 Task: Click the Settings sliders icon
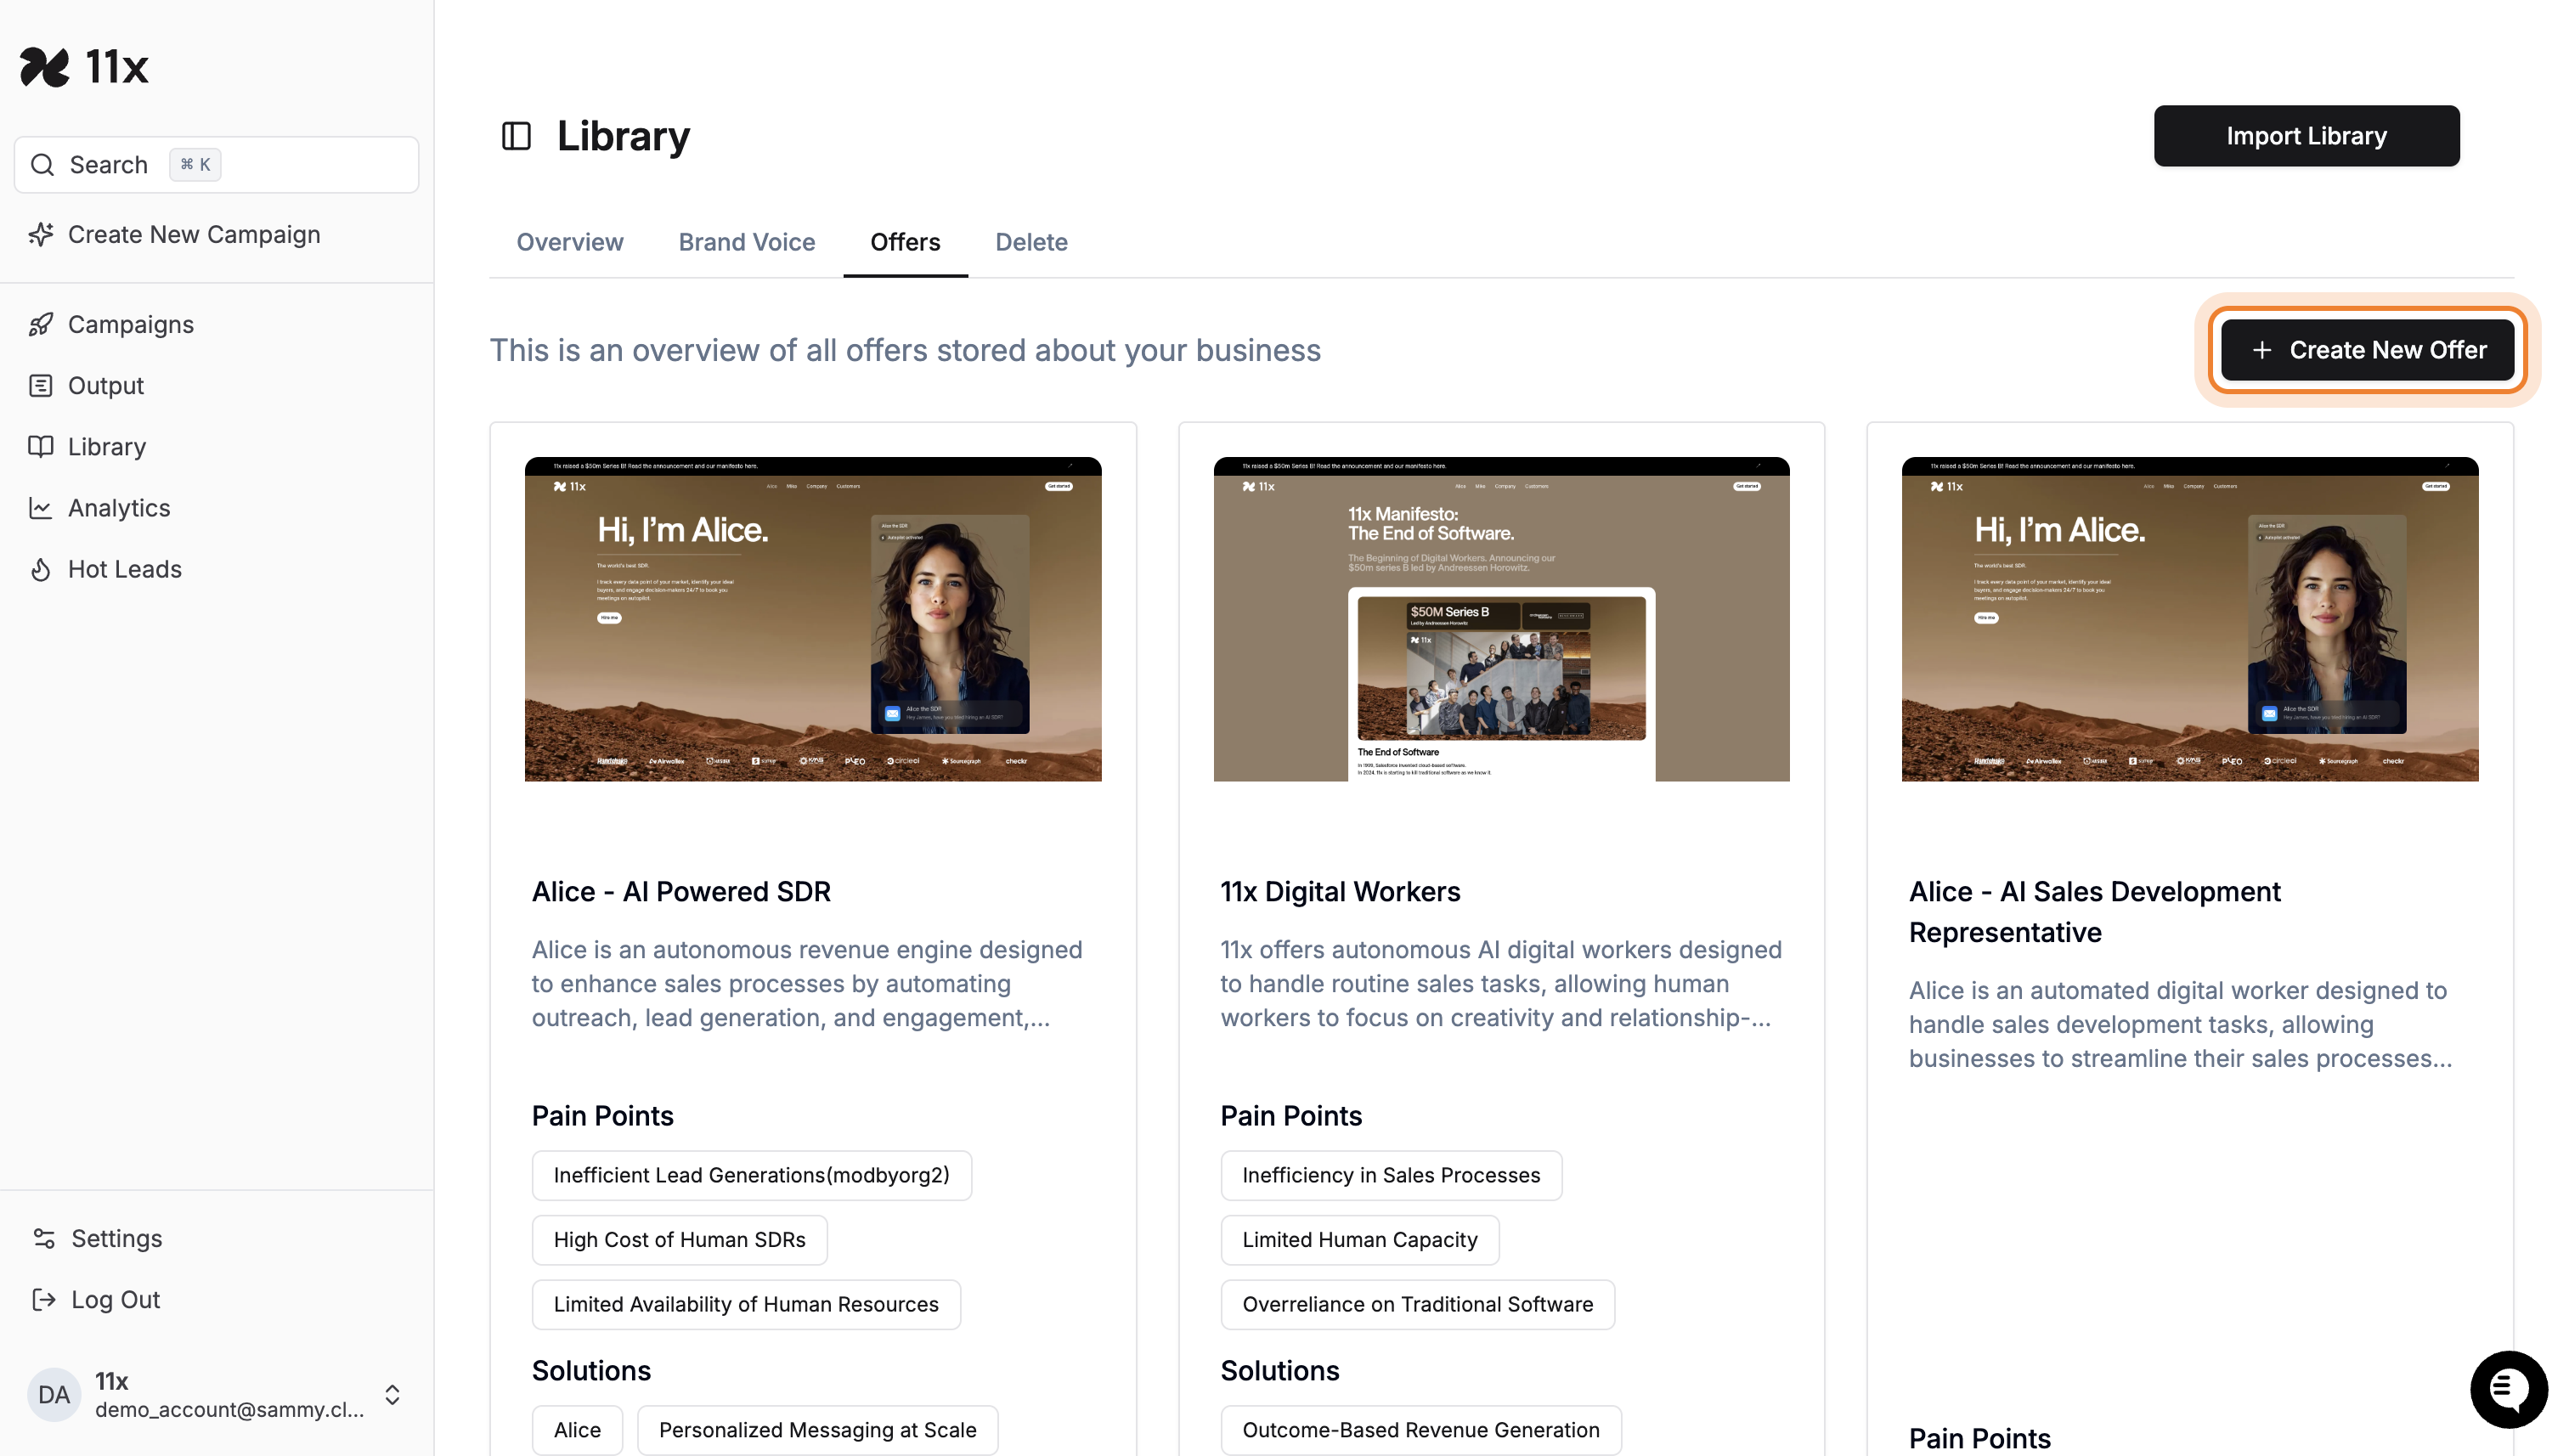coord(44,1238)
